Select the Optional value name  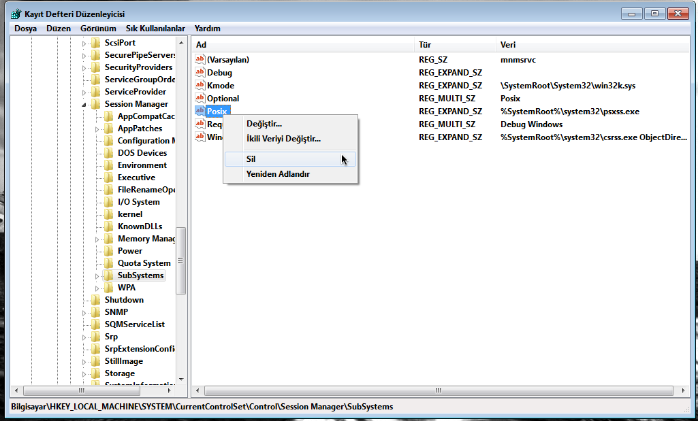coord(223,98)
